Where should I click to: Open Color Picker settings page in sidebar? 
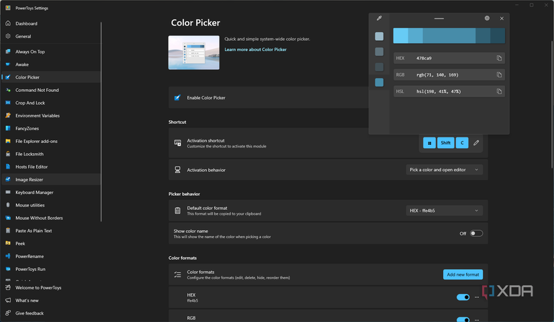[51, 77]
